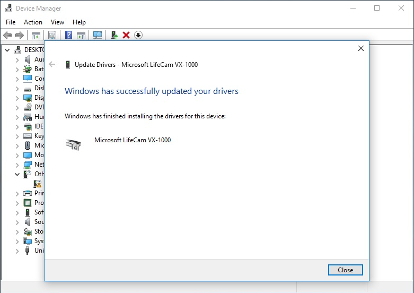Expand the Processors node
The height and width of the screenshot is (293, 414).
tap(17, 203)
